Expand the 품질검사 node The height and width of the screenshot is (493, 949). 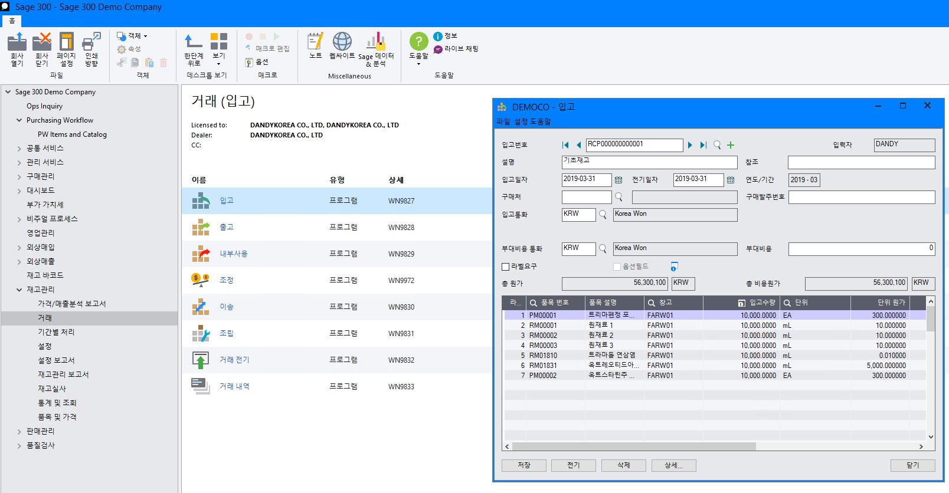19,446
